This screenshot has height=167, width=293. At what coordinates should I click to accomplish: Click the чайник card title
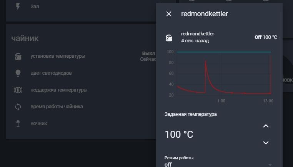pyautogui.click(x=25, y=38)
